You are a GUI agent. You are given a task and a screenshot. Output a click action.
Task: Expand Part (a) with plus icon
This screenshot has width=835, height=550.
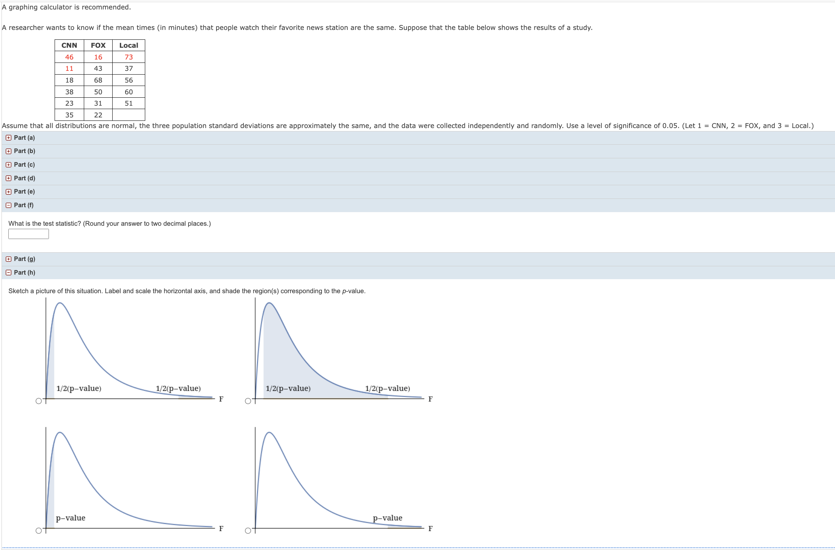point(8,138)
